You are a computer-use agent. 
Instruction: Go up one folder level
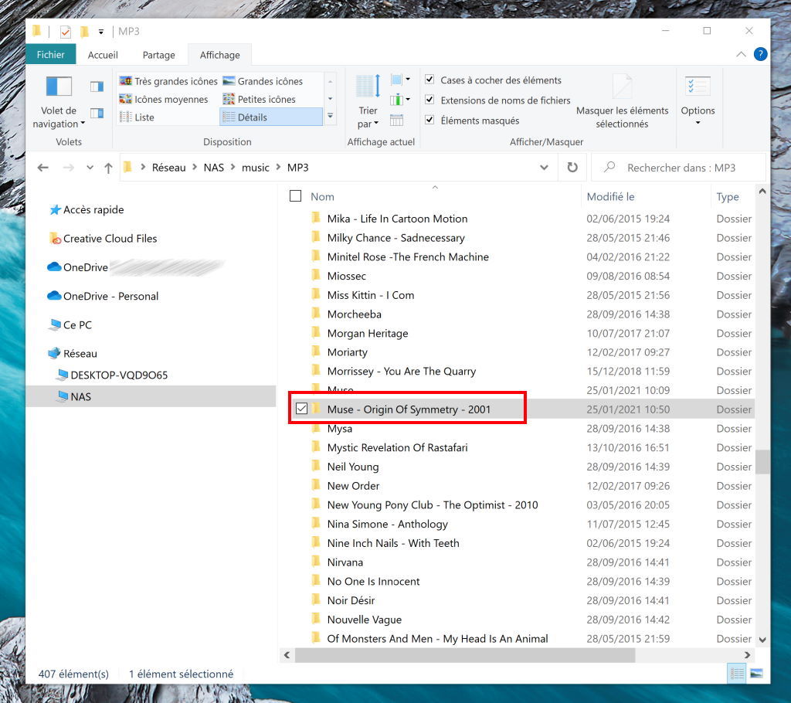coord(108,168)
